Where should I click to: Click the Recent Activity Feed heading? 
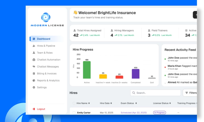(x=180, y=50)
